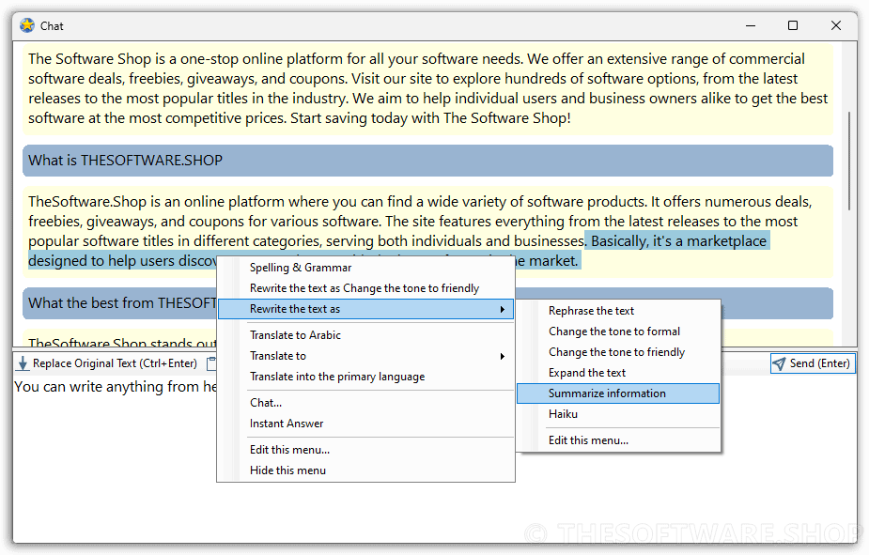
Task: Click the Send (Enter) button
Action: click(x=813, y=363)
